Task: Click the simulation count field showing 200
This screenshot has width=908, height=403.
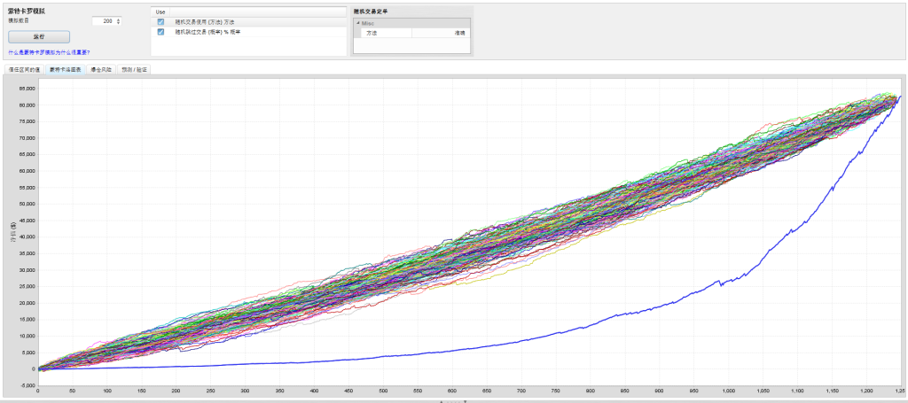Action: [x=102, y=20]
